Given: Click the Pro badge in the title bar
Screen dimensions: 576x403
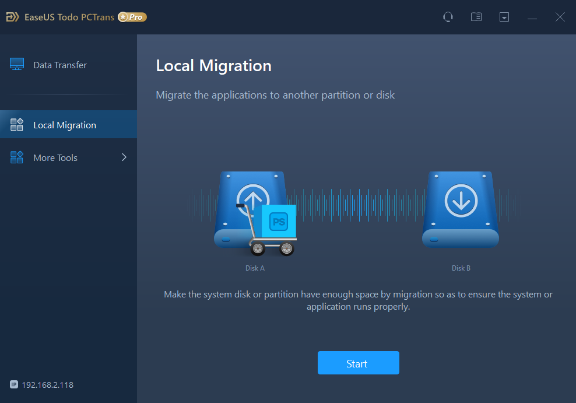Looking at the screenshot, I should click(x=132, y=17).
